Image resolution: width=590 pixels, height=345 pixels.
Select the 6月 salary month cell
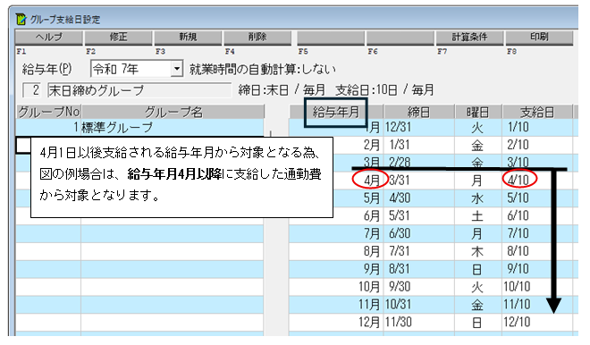(x=336, y=215)
